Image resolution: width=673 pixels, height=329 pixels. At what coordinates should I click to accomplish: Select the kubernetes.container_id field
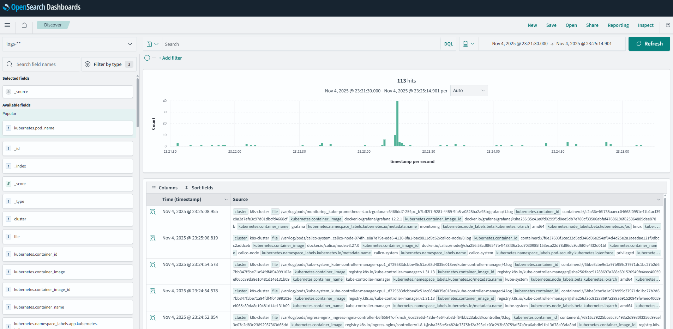68,254
